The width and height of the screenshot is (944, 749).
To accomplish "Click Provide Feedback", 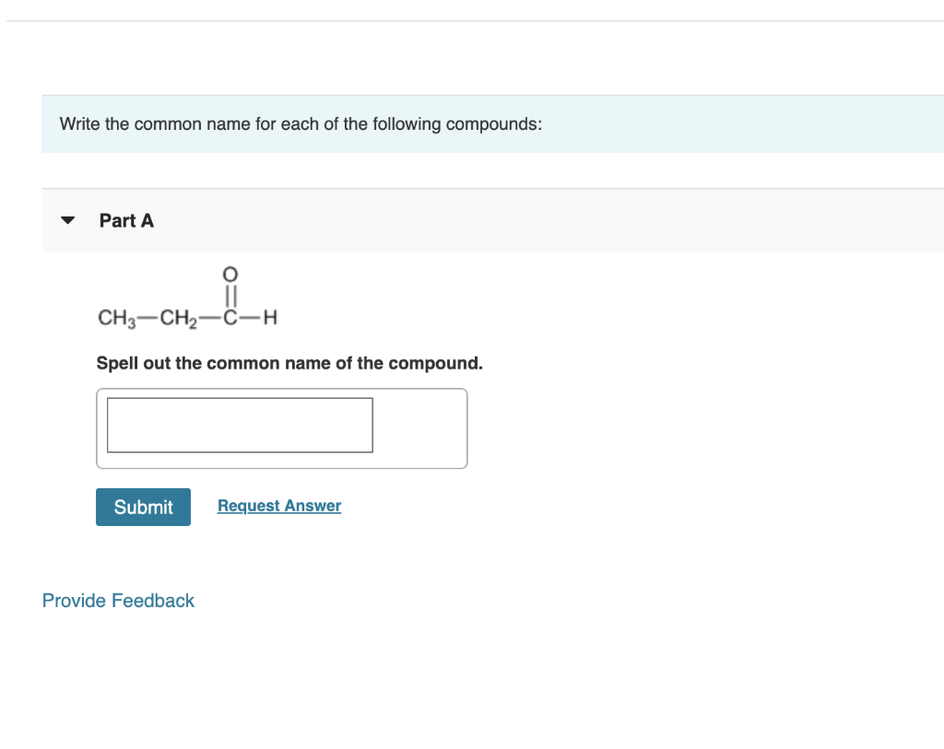I will tap(118, 600).
